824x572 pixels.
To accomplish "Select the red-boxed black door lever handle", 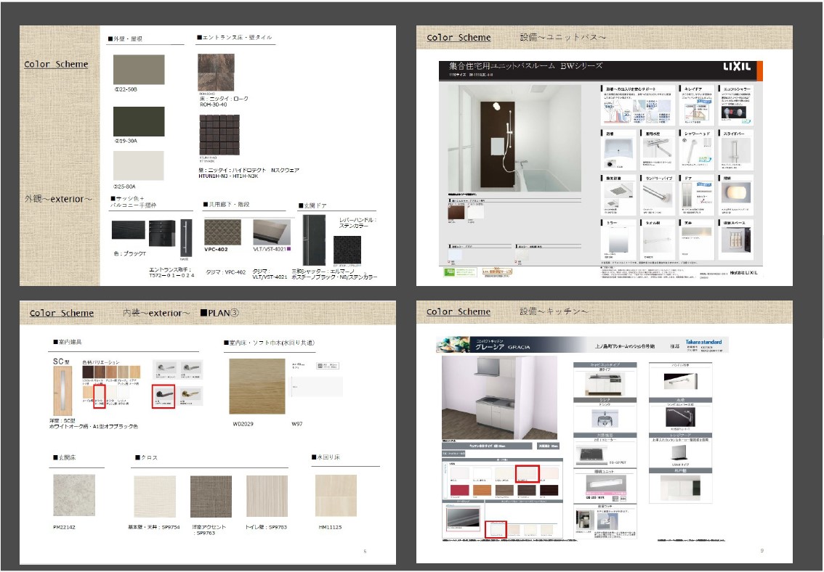I will (x=163, y=395).
